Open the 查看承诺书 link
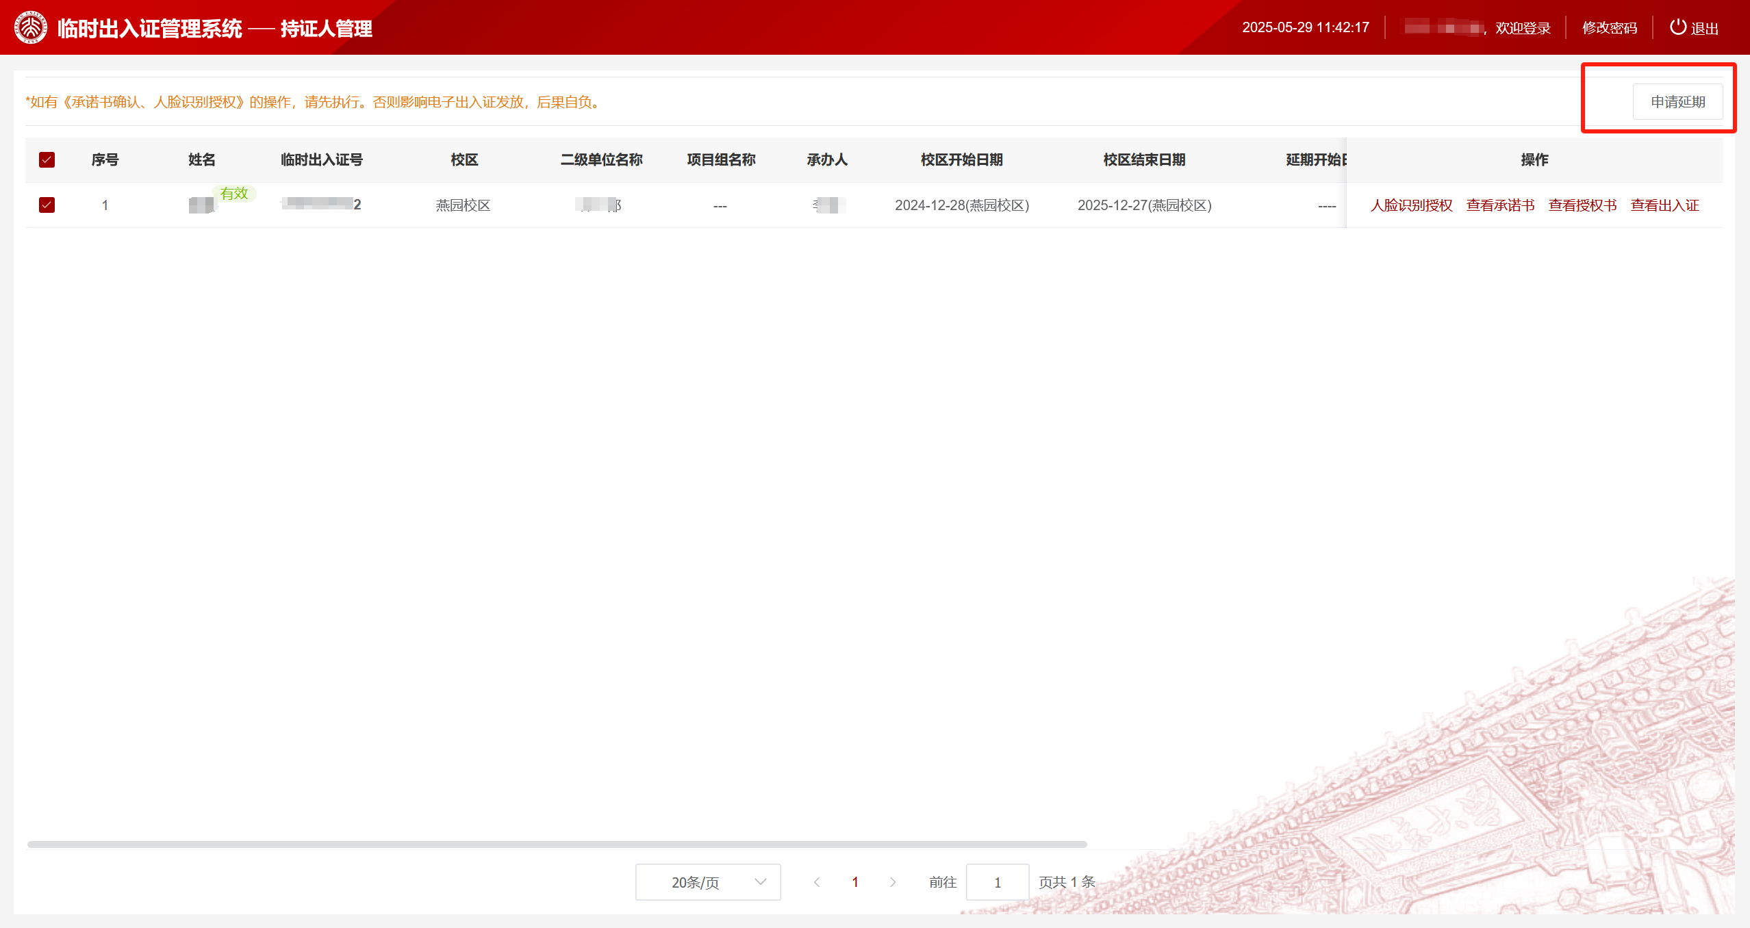This screenshot has width=1750, height=928. (x=1500, y=205)
